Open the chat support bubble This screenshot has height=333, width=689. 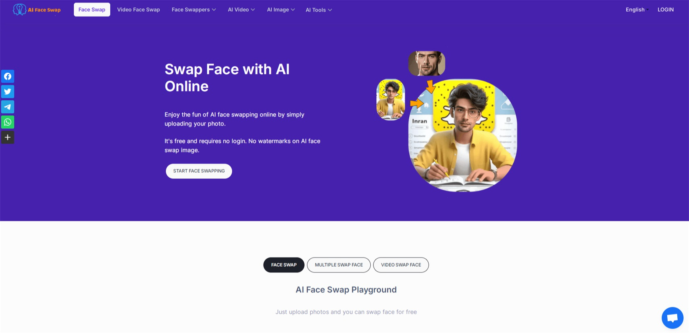pyautogui.click(x=672, y=318)
